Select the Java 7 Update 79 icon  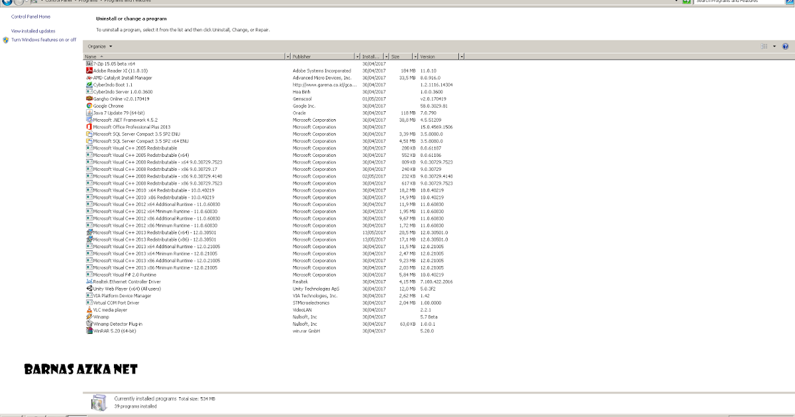point(89,113)
